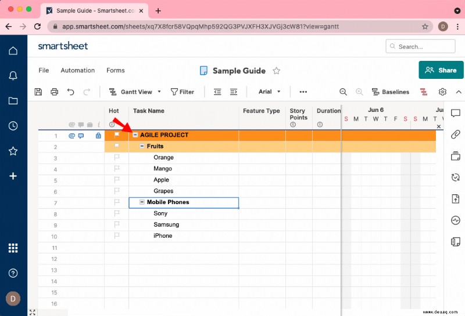
Task: Toggle Hot flag for Grapes row
Action: 117,191
